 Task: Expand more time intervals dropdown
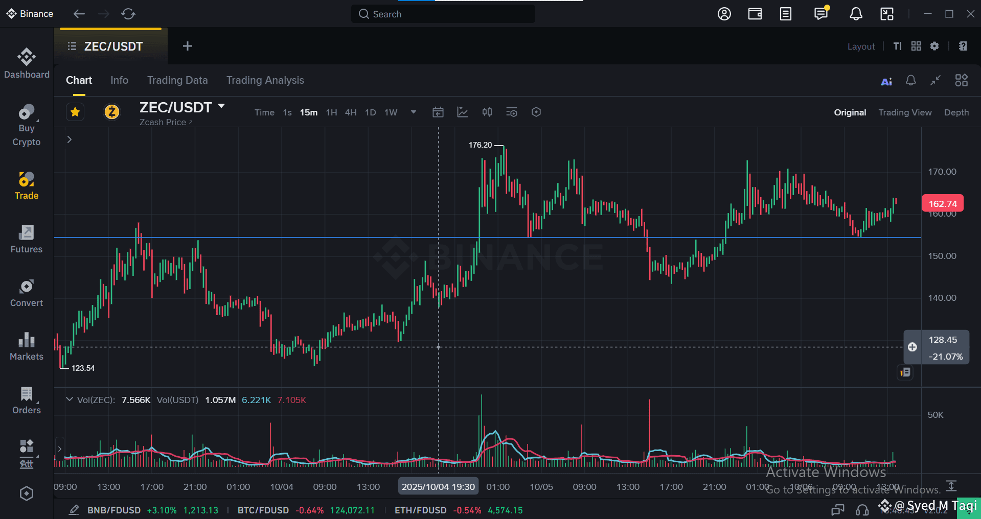coord(414,112)
